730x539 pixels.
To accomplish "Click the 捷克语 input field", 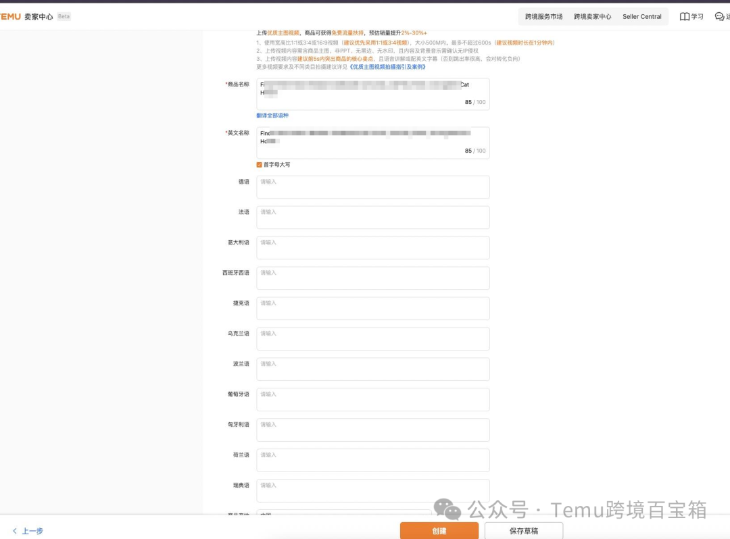I will pyautogui.click(x=373, y=308).
